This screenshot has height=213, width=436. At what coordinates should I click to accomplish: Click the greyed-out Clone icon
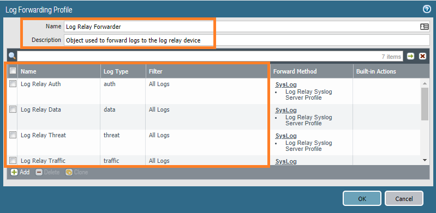(69, 172)
